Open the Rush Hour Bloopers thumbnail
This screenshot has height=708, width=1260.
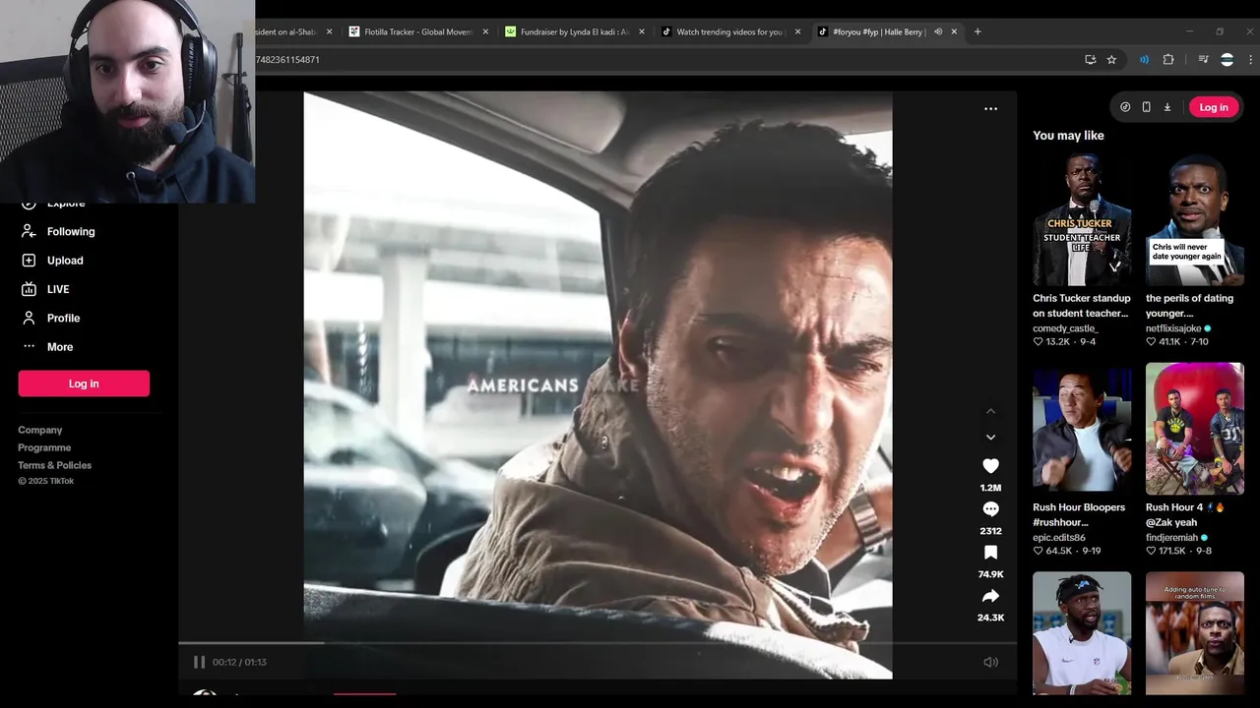[x=1082, y=428]
